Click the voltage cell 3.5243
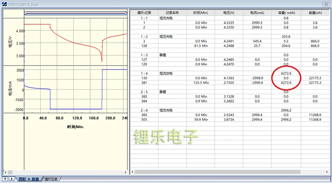Screen dimensions: 332x183 [229, 115]
